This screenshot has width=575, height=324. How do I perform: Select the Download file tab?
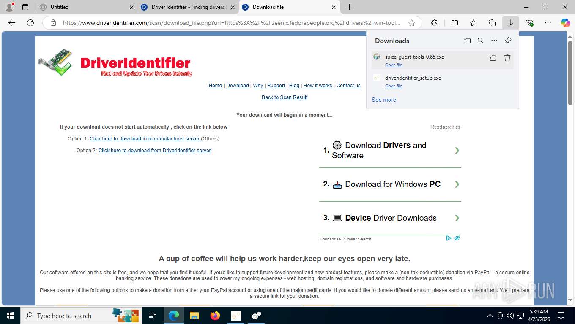(289, 7)
